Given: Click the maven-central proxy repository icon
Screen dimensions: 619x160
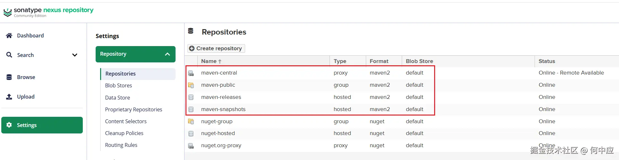Looking at the screenshot, I should tap(191, 73).
